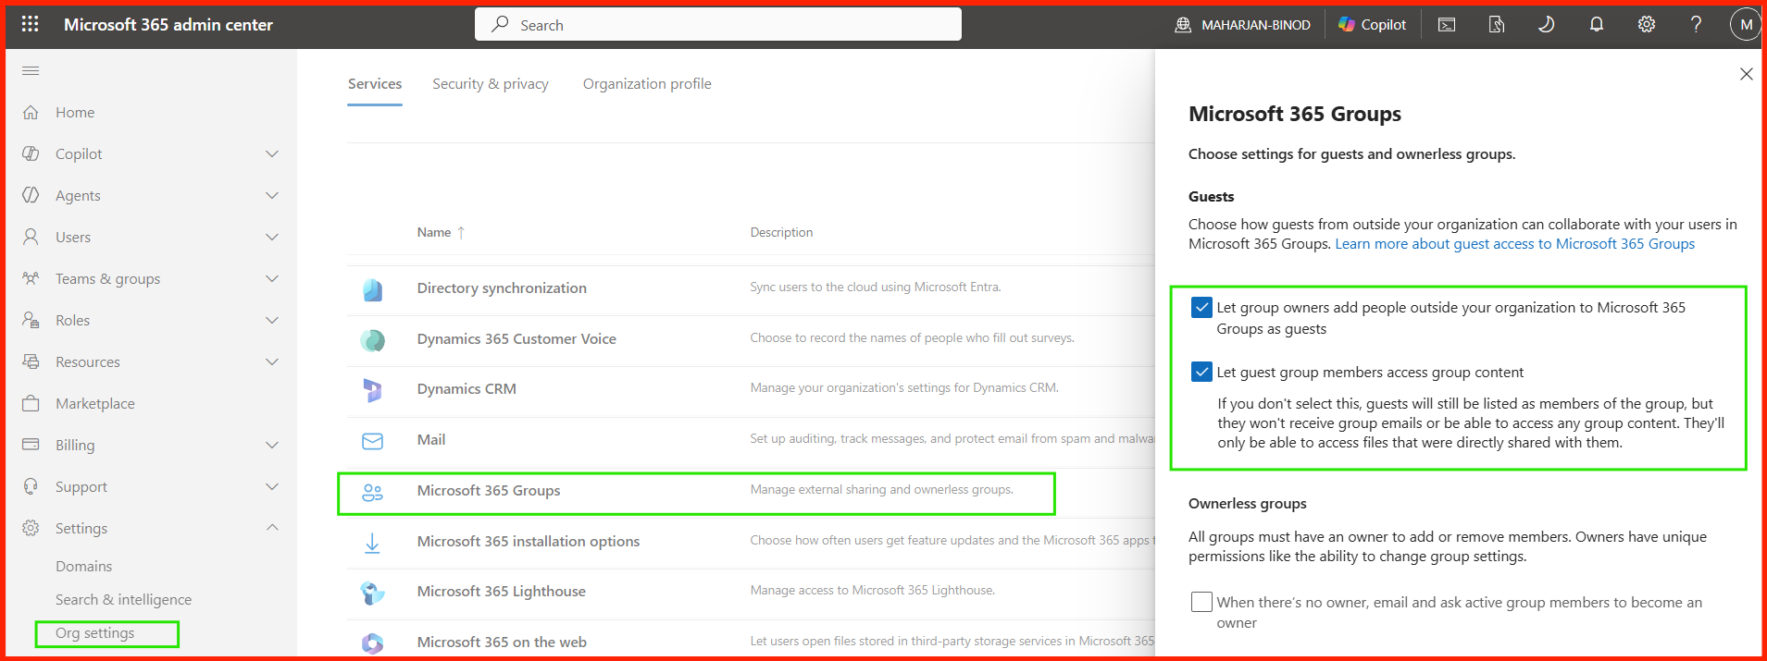The width and height of the screenshot is (1767, 661).
Task: Click the Billing card icon
Action: tap(31, 445)
